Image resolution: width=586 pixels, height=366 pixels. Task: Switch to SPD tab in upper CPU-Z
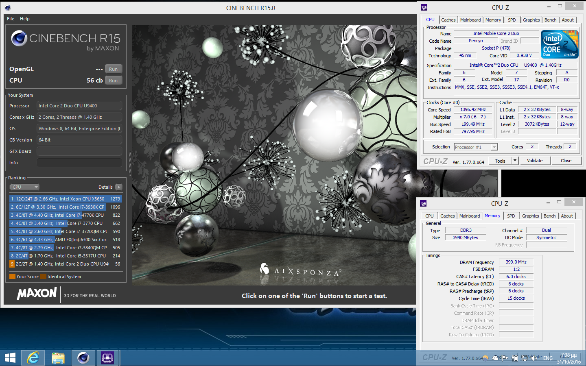[x=512, y=20]
